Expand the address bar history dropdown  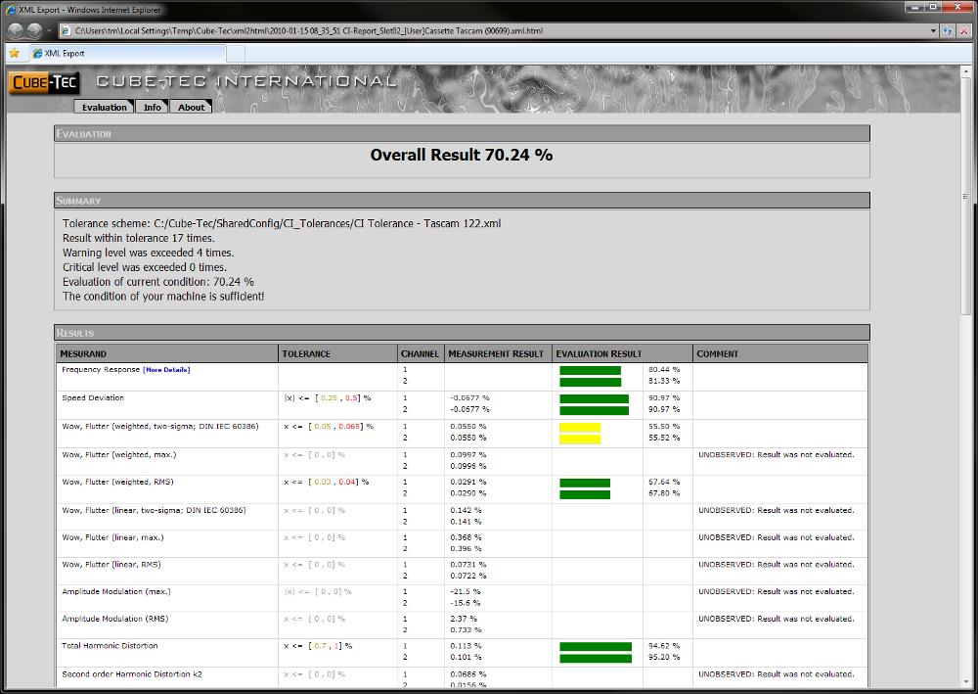click(933, 31)
